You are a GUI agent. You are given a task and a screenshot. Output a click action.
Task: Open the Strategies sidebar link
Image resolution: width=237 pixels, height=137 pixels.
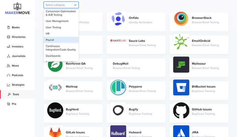coord(17,85)
